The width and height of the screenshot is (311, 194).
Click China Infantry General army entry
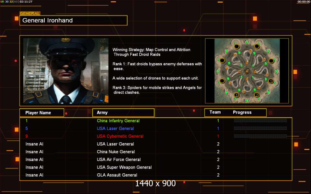[x=118, y=121]
